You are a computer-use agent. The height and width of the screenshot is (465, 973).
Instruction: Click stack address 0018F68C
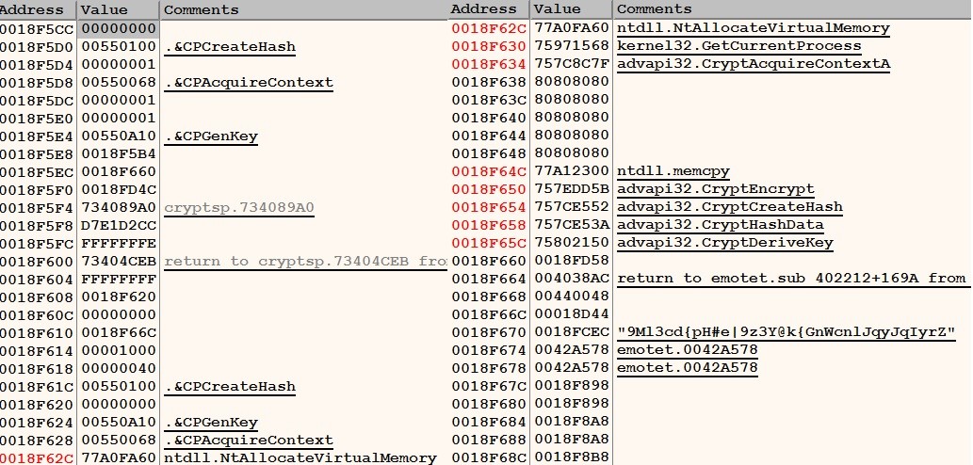click(x=489, y=457)
